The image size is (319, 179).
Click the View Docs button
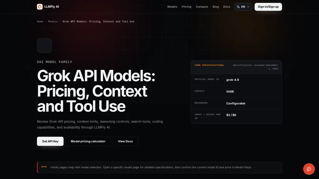coord(125,141)
